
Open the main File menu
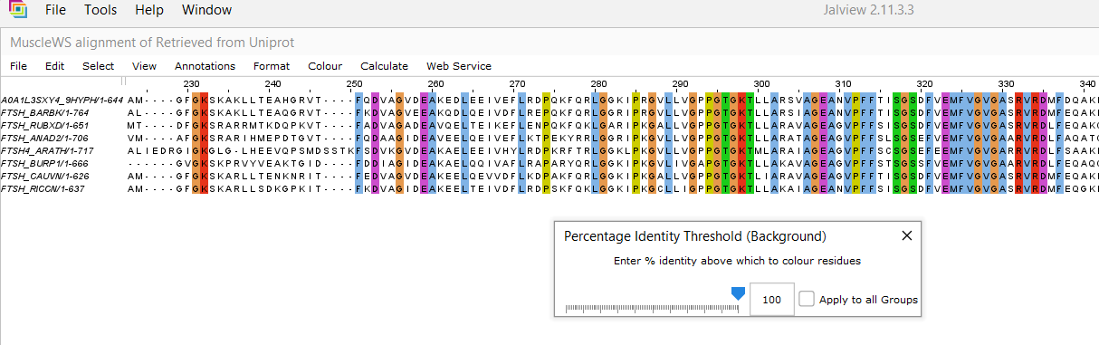[x=55, y=10]
